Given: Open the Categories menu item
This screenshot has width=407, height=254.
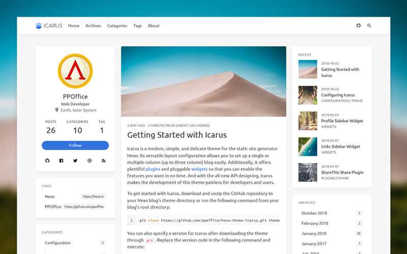Looking at the screenshot, I should 117,25.
